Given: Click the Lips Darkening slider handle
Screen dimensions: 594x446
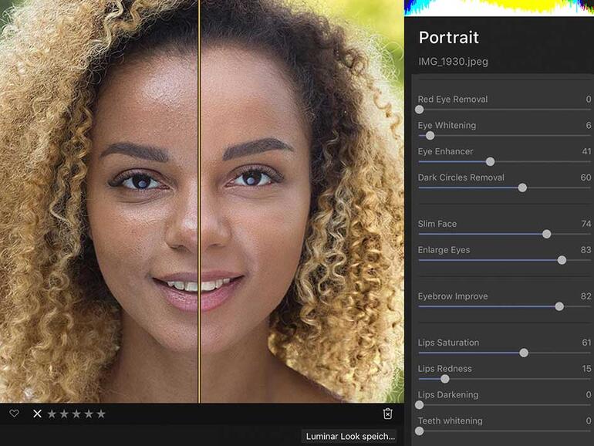Looking at the screenshot, I should pos(419,404).
